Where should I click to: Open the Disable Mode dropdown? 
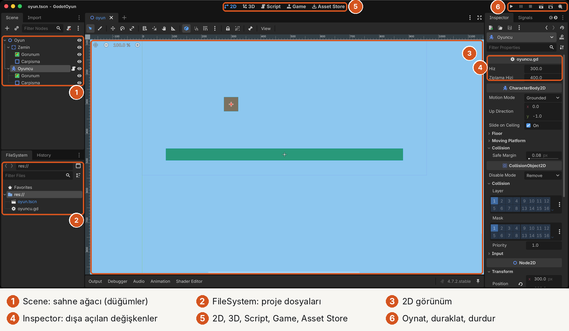coord(543,175)
